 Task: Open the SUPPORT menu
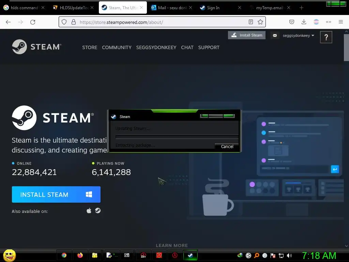coord(209,47)
